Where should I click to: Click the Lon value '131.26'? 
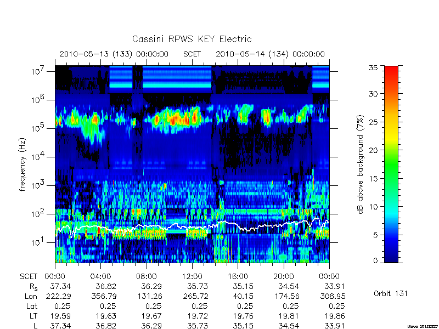(x=150, y=296)
